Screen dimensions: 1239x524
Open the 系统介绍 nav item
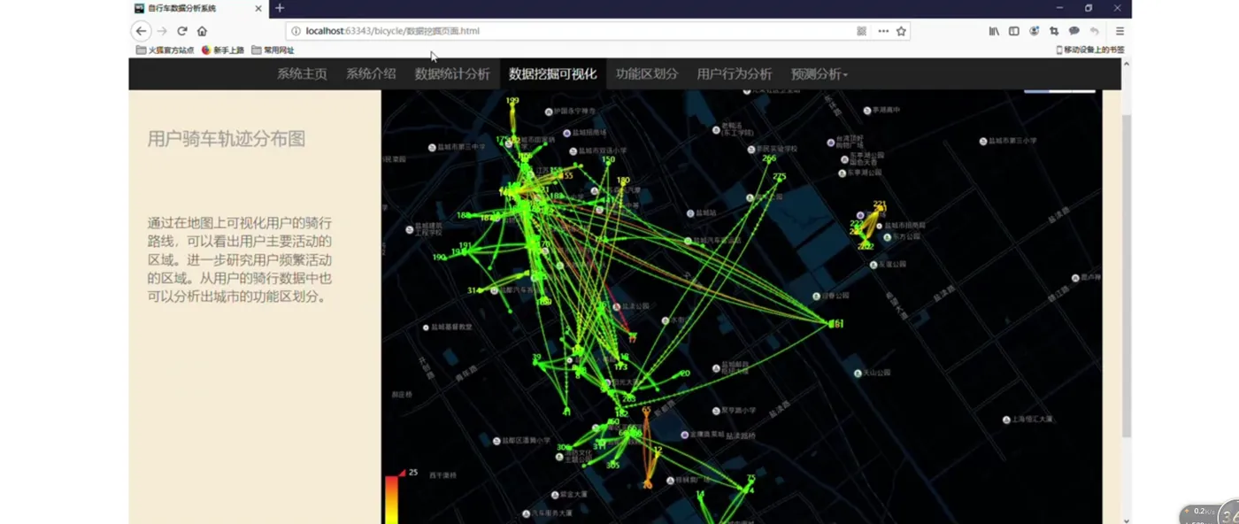click(x=371, y=74)
